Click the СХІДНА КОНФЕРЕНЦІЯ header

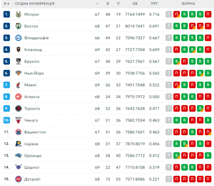pyautogui.click(x=35, y=4)
